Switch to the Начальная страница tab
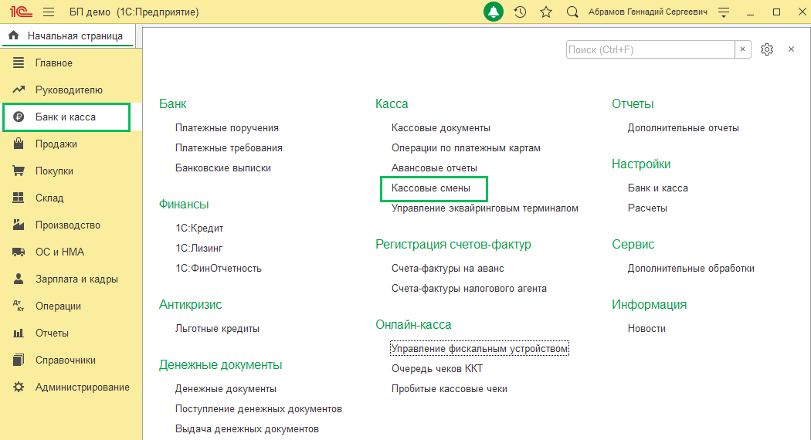The width and height of the screenshot is (811, 440). point(69,36)
